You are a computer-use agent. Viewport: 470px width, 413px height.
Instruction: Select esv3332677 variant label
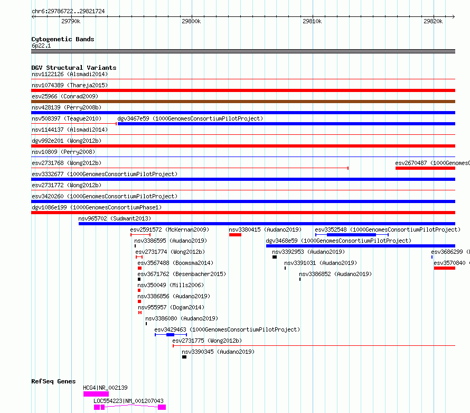pos(105,174)
